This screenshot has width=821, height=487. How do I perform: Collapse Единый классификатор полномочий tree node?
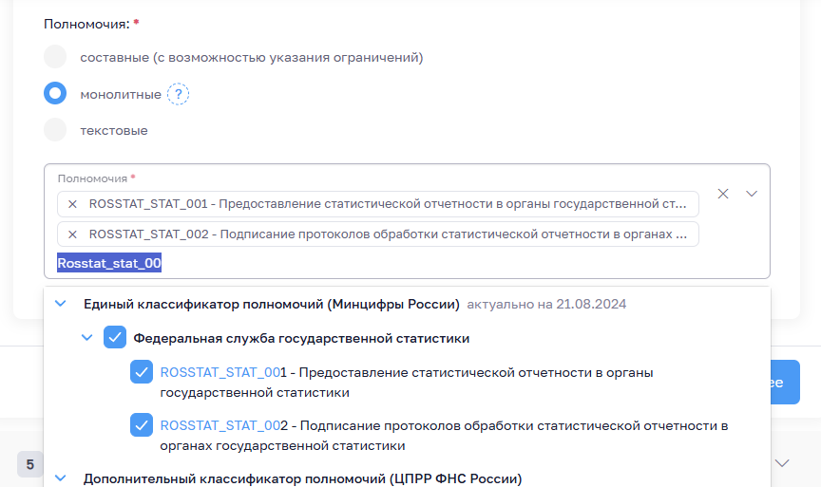61,304
